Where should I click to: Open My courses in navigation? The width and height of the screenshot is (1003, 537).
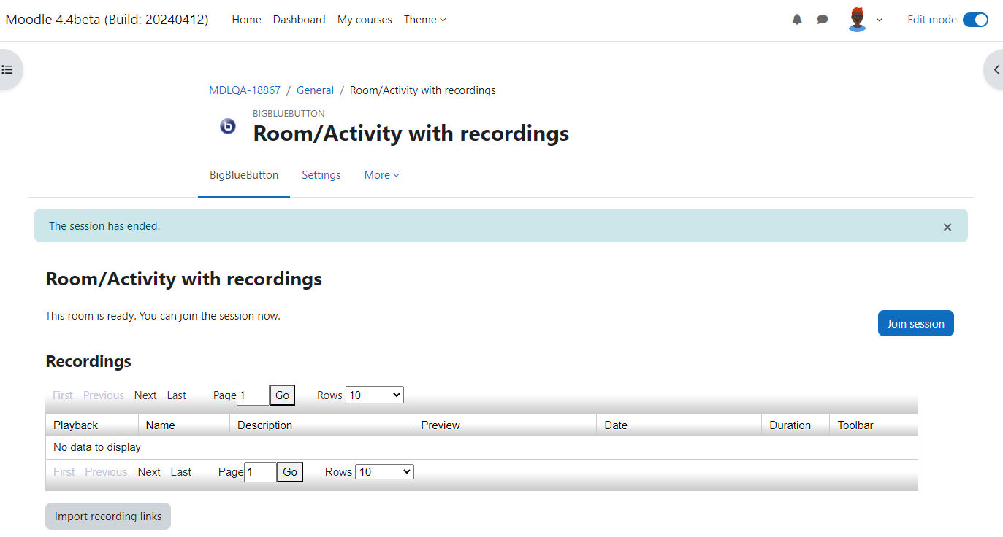point(365,20)
